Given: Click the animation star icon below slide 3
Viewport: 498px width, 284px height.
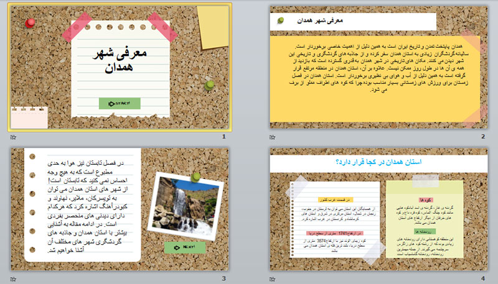Looking at the screenshot, I should (x=12, y=278).
